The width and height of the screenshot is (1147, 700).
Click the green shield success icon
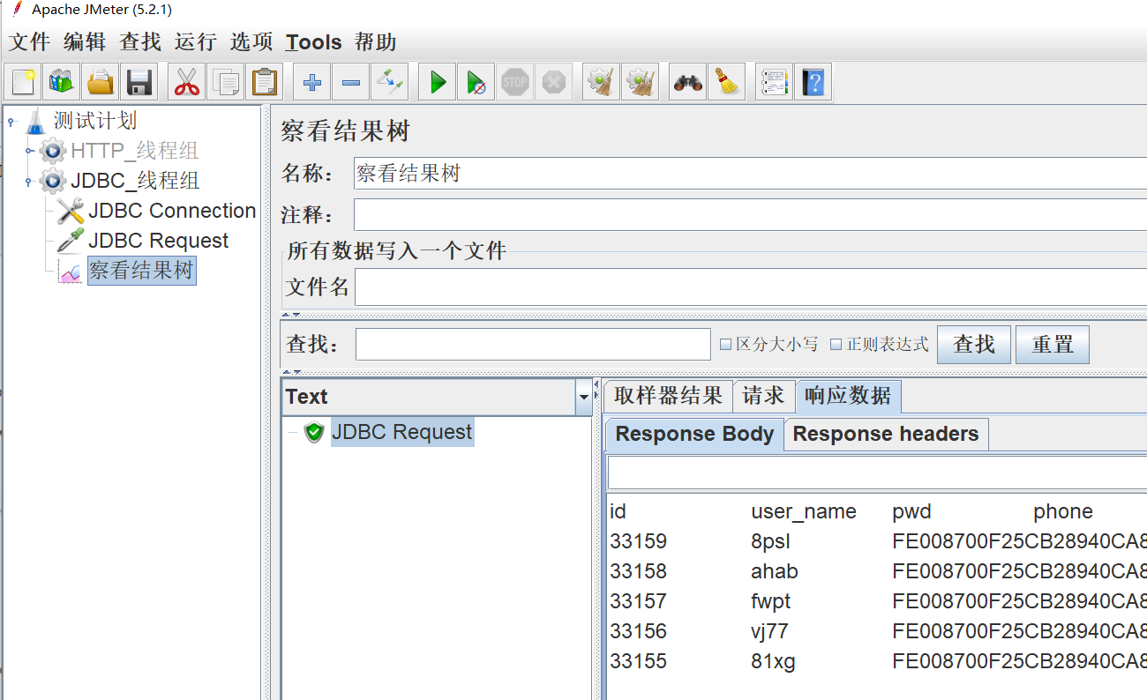pyautogui.click(x=314, y=432)
